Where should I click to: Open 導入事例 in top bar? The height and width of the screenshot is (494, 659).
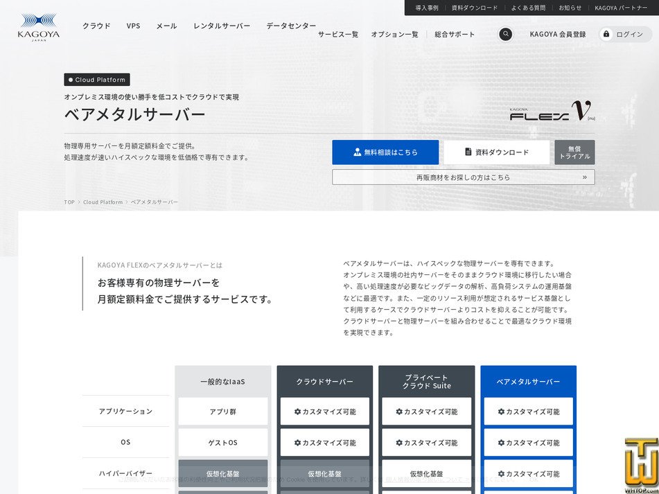click(x=427, y=8)
